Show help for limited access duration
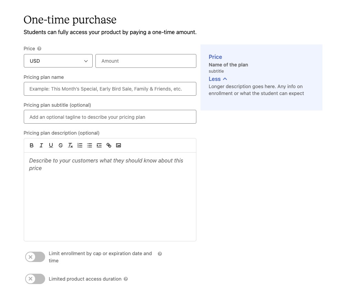Image resolution: width=340 pixels, height=293 pixels. 126,279
